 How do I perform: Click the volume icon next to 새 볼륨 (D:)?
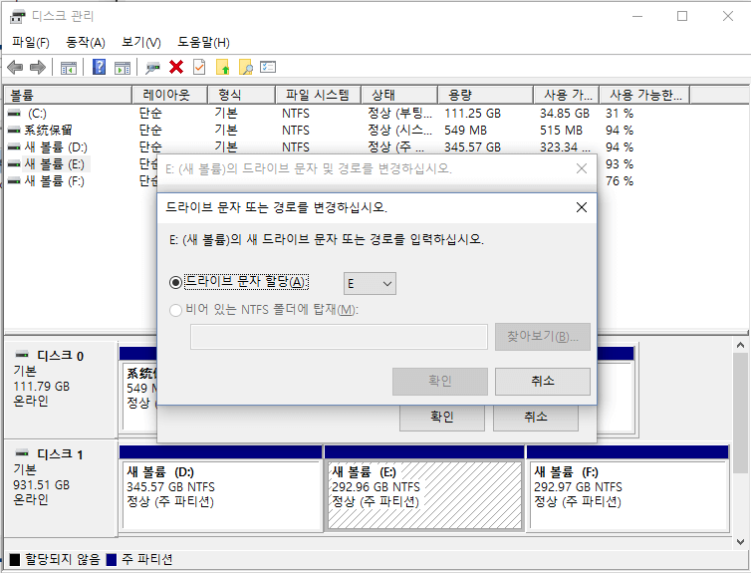14,147
